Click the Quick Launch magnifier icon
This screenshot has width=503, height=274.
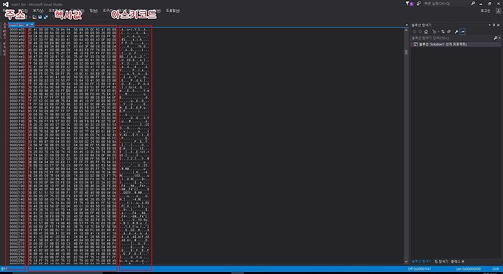(x=473, y=3)
